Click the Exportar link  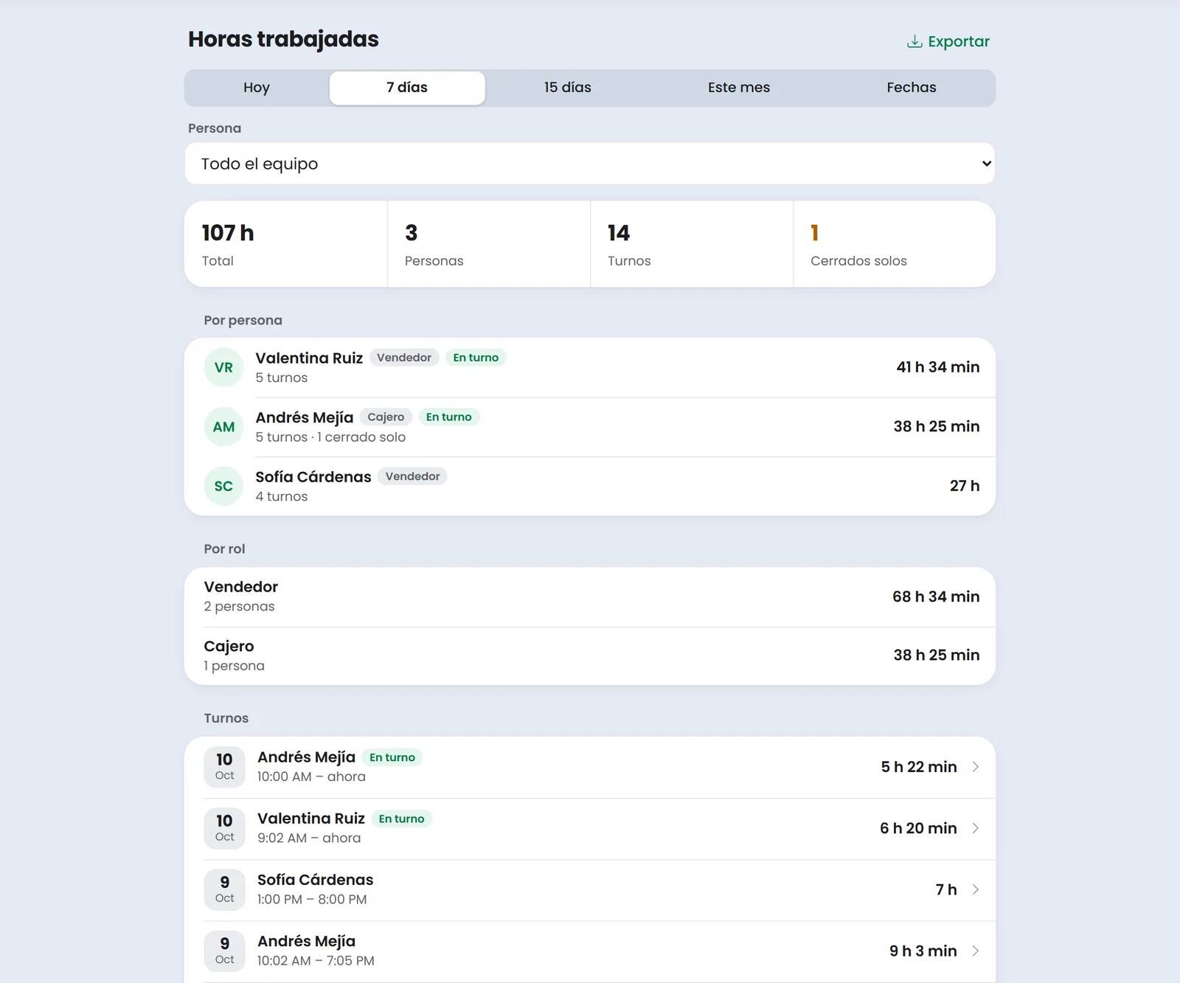coord(948,41)
